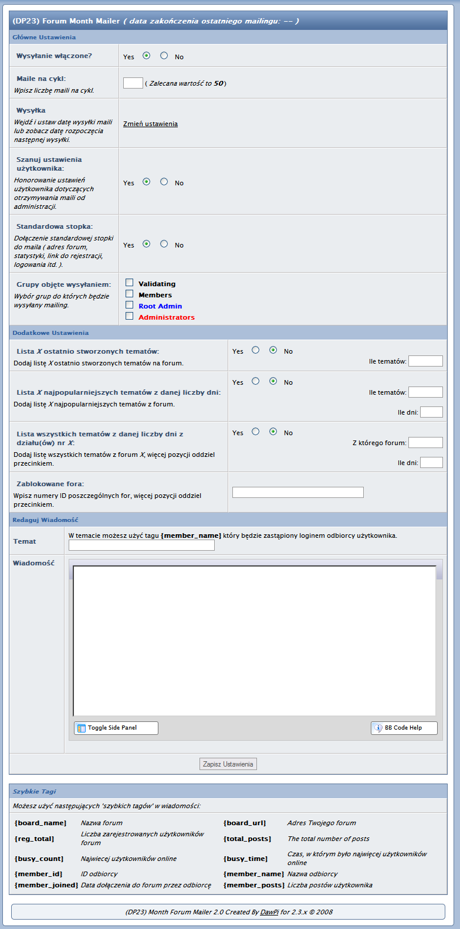This screenshot has width=460, height=929.
Task: Click inside the Wiadomość message editor
Action: point(254,639)
